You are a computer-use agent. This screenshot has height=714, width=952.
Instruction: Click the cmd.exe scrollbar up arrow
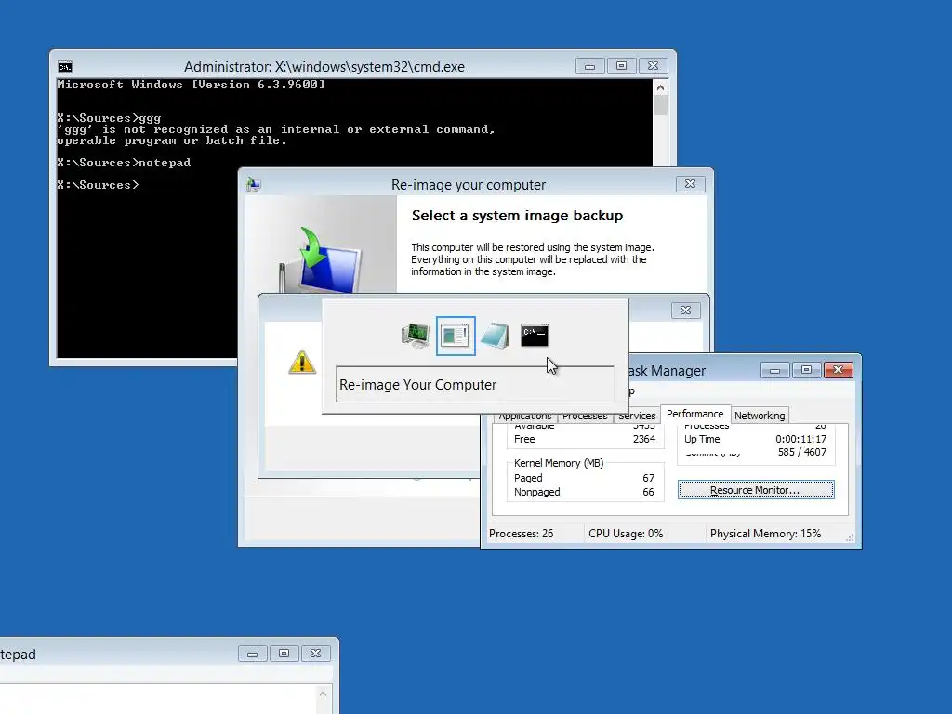(x=661, y=87)
